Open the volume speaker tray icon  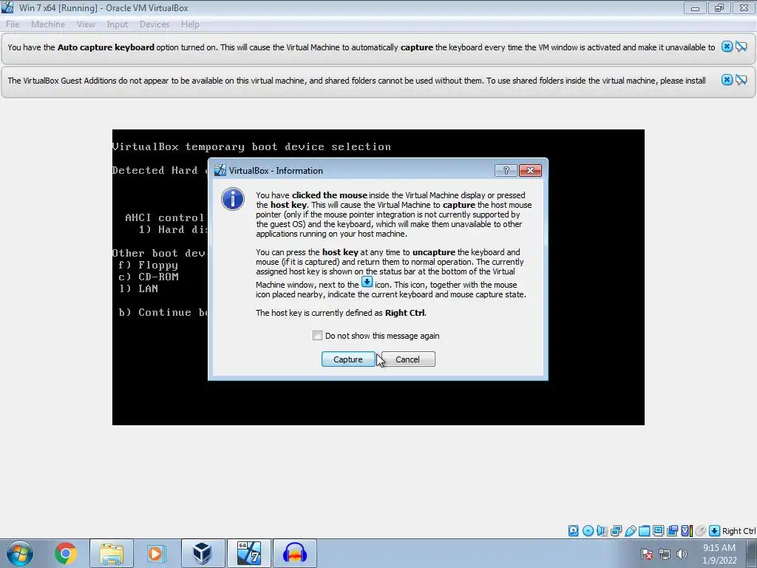pyautogui.click(x=682, y=554)
